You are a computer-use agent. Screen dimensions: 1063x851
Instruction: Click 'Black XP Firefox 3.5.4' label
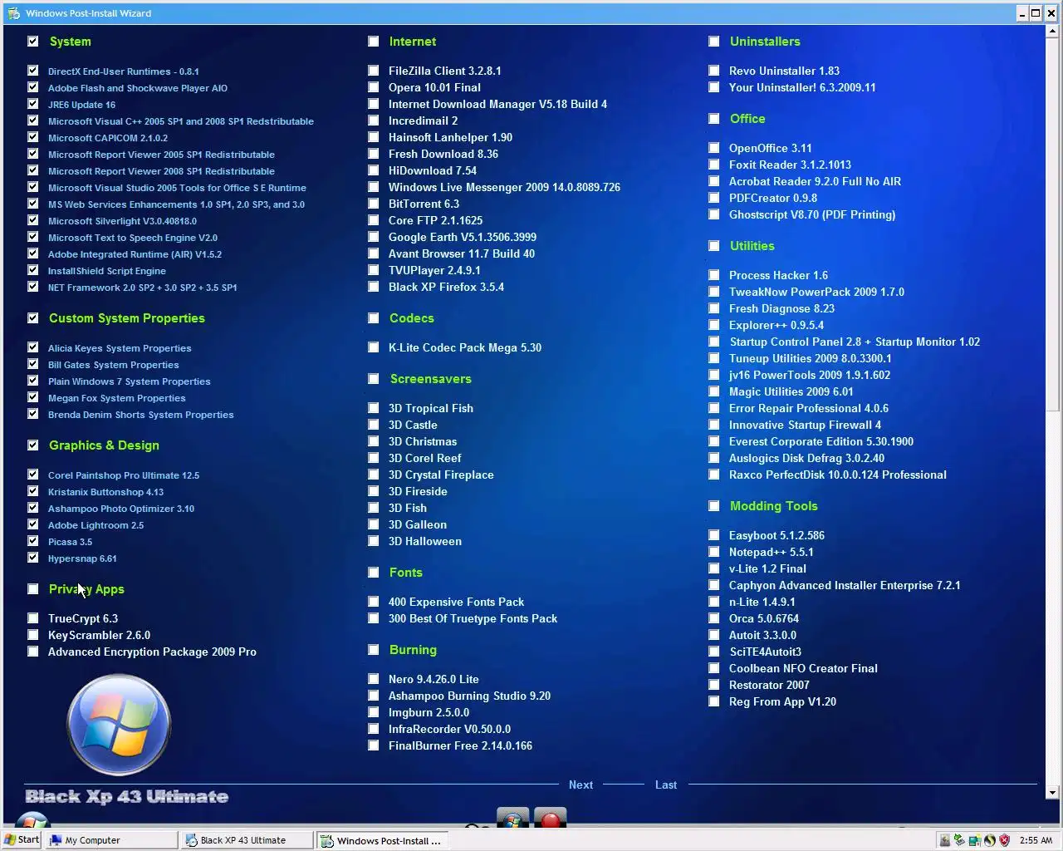pos(446,287)
